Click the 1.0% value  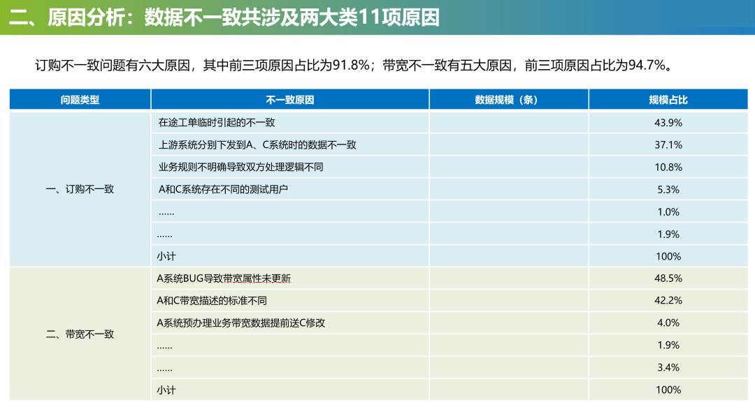pos(668,212)
